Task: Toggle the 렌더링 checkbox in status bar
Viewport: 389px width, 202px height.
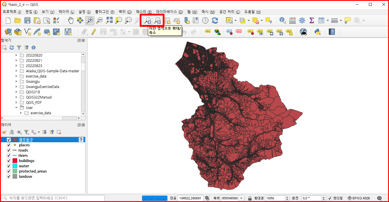Action: pyautogui.click(x=330, y=198)
